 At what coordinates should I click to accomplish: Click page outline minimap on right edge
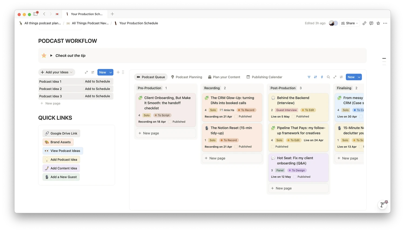pos(384,61)
